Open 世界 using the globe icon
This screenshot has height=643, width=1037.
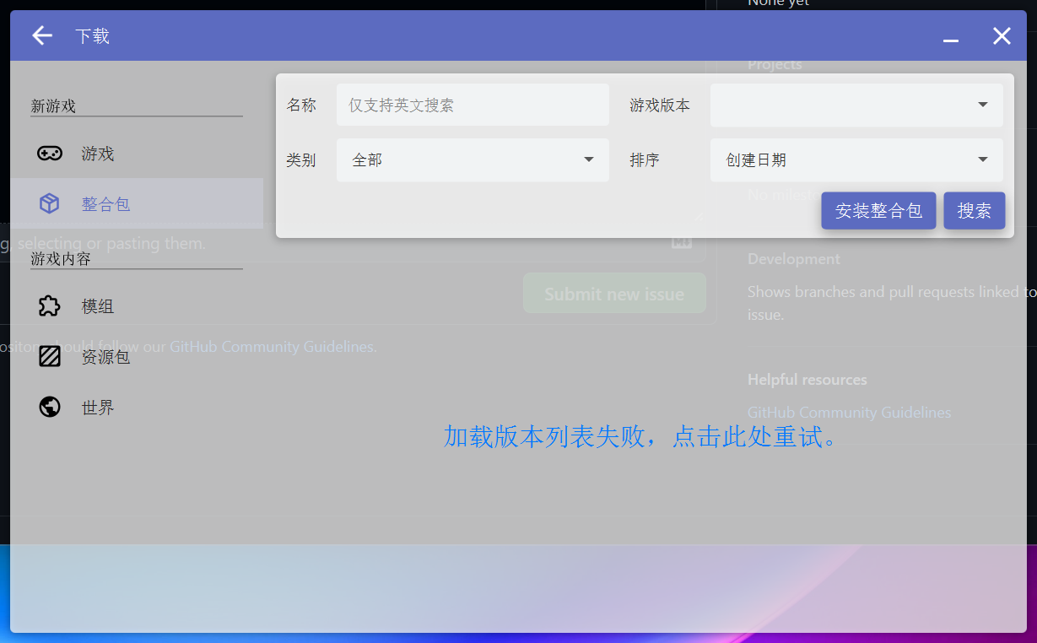[50, 406]
